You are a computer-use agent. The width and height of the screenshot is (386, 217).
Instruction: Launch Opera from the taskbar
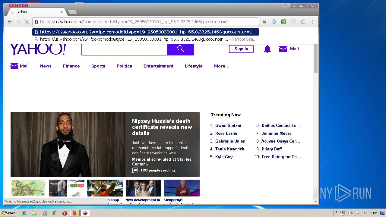click(x=65, y=213)
